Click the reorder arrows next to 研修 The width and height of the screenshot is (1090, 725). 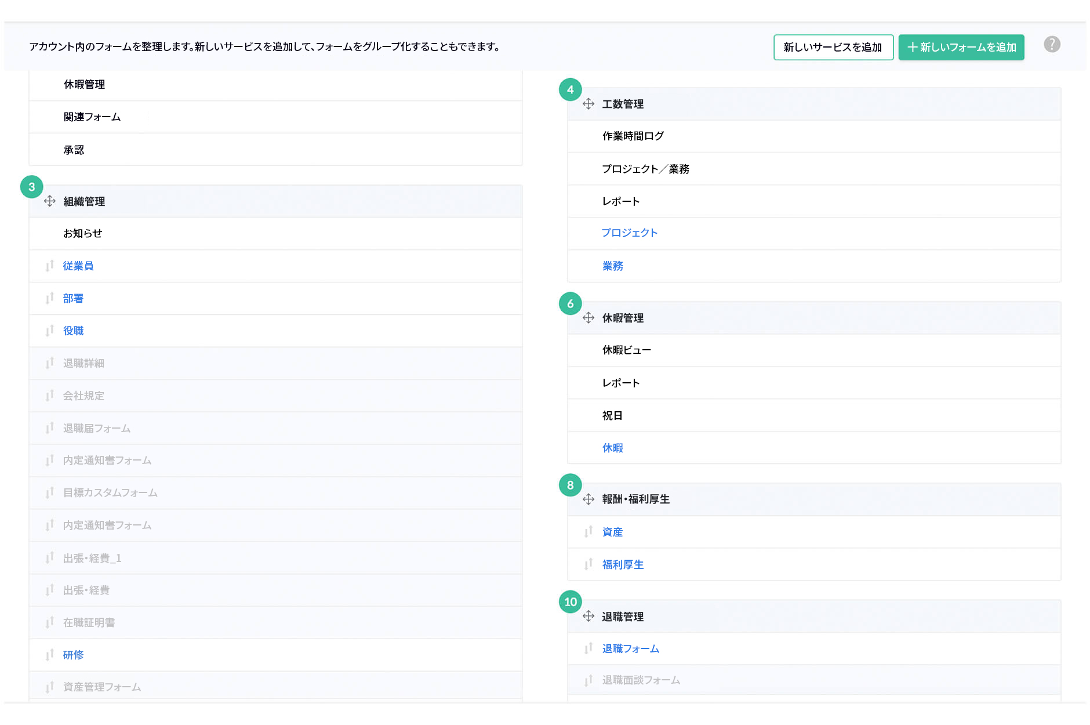pyautogui.click(x=49, y=655)
